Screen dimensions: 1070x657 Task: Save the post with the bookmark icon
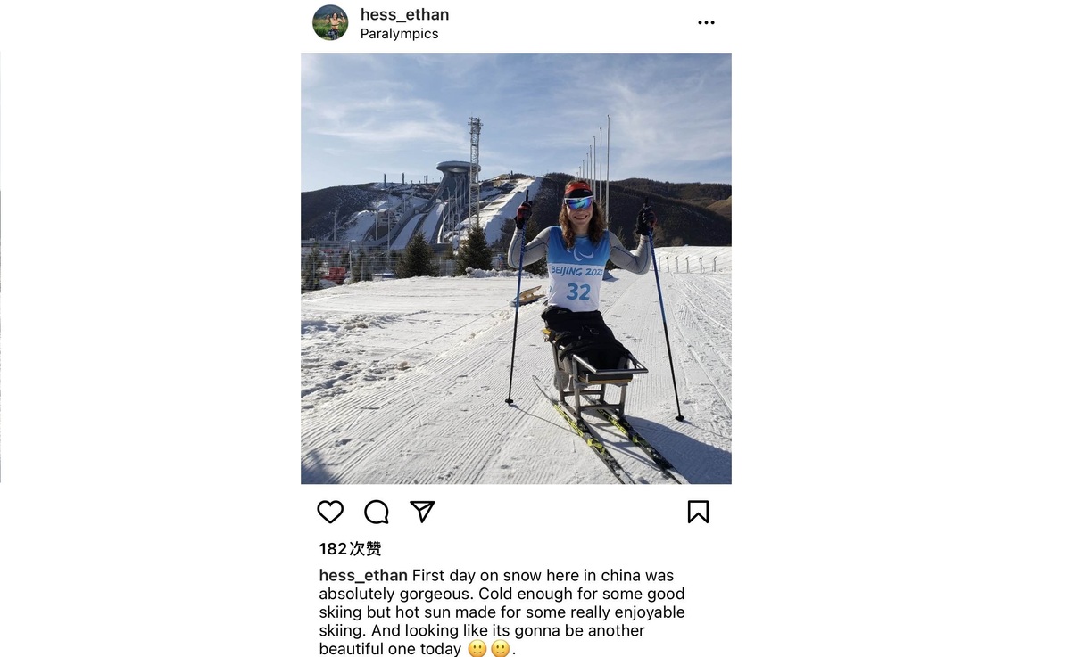tap(698, 512)
